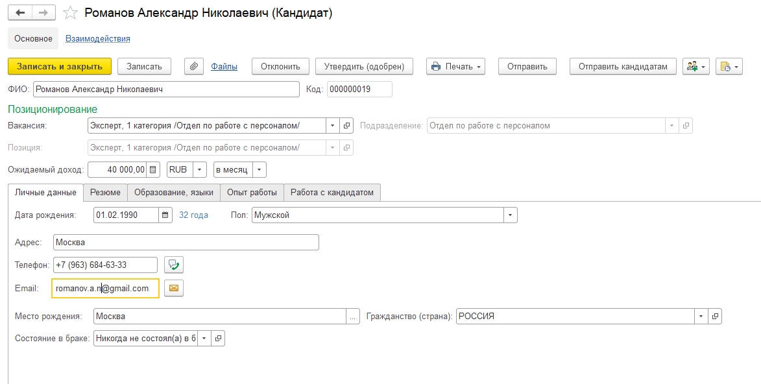Open the Опыт работы tab

[x=252, y=192]
